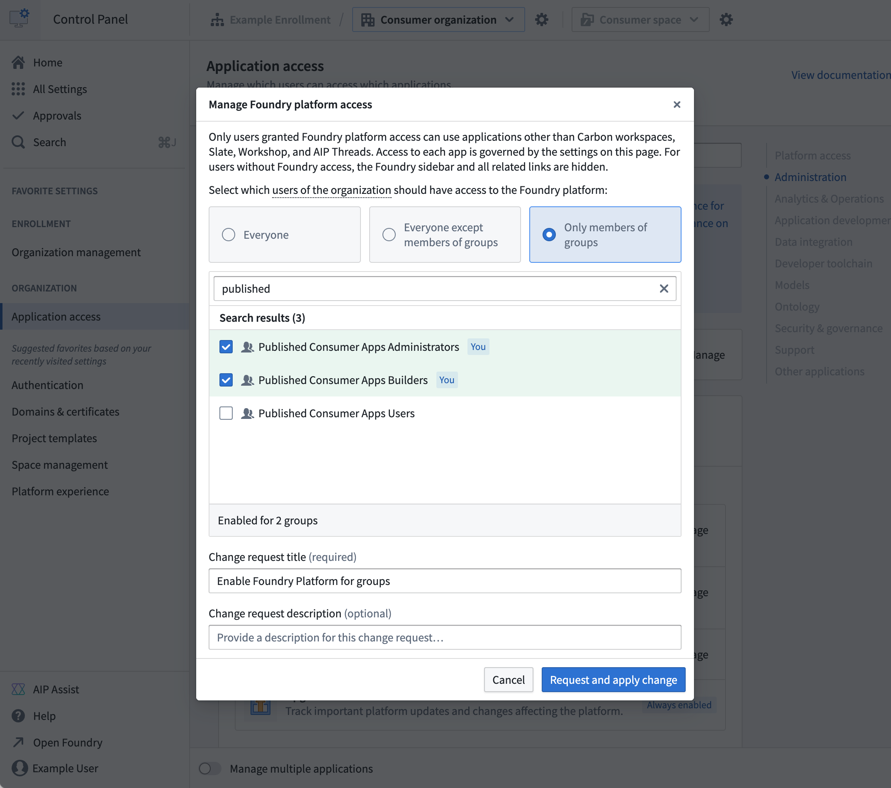891x788 pixels.
Task: Click the Example User avatar
Action: click(x=18, y=768)
